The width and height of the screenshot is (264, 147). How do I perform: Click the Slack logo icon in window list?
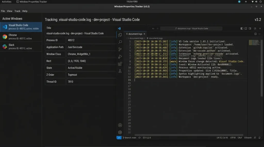coord(5,47)
